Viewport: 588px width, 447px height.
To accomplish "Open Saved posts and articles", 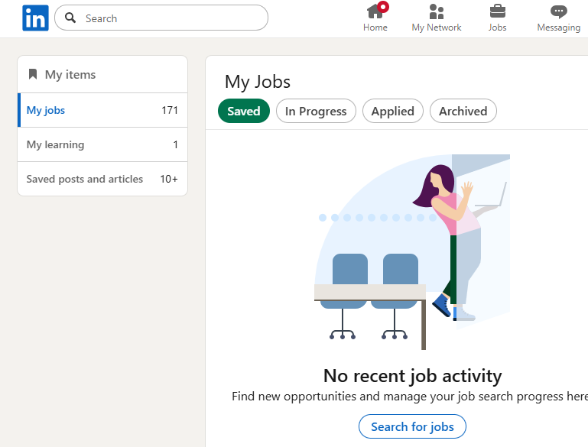I will click(x=84, y=179).
